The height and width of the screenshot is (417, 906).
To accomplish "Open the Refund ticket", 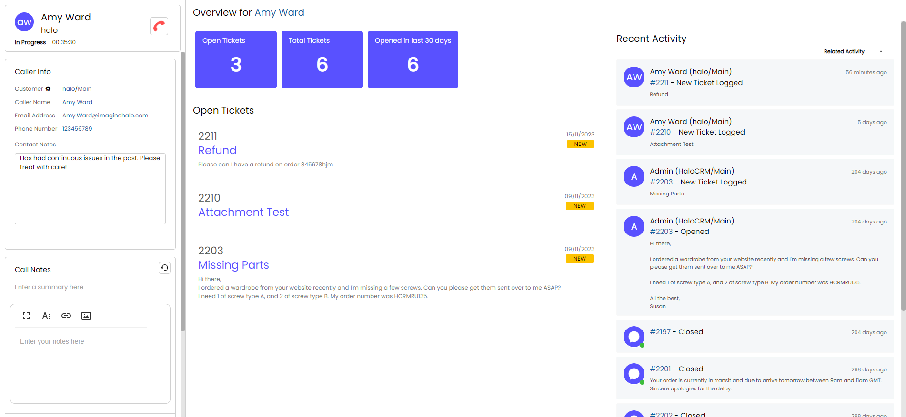I will click(217, 150).
